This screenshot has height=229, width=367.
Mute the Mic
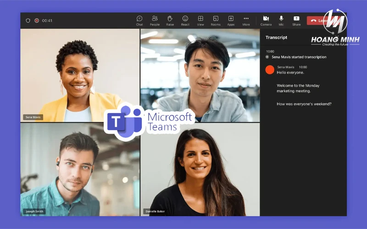click(x=281, y=21)
